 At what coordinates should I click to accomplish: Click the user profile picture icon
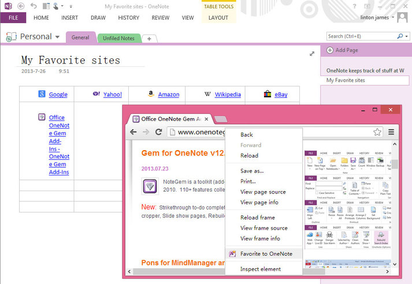(402, 17)
